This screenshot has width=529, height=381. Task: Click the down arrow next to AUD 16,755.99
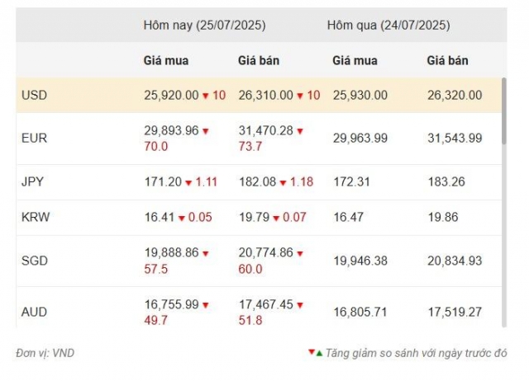[x=206, y=305]
